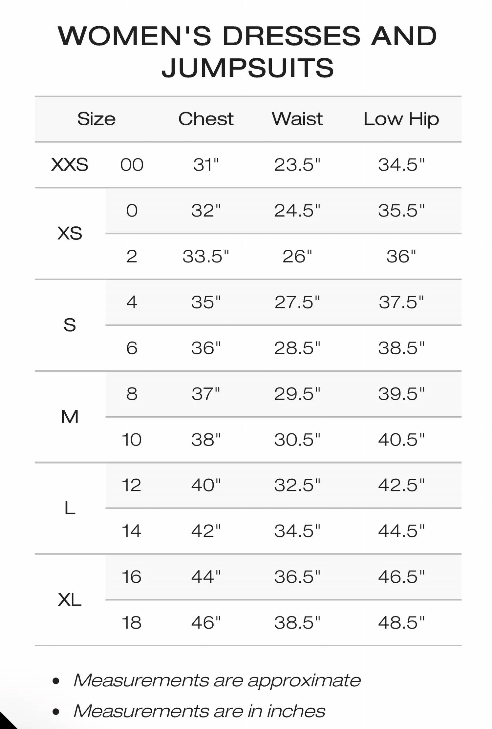The image size is (492, 729).
Task: Click the Low Hip column header
Action: pyautogui.click(x=401, y=119)
